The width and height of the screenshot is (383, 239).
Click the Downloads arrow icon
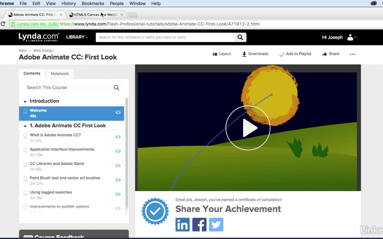click(244, 54)
